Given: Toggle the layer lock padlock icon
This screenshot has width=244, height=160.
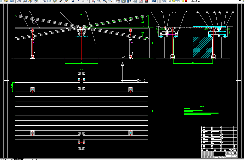Looking at the screenshot, I should point(183,1).
